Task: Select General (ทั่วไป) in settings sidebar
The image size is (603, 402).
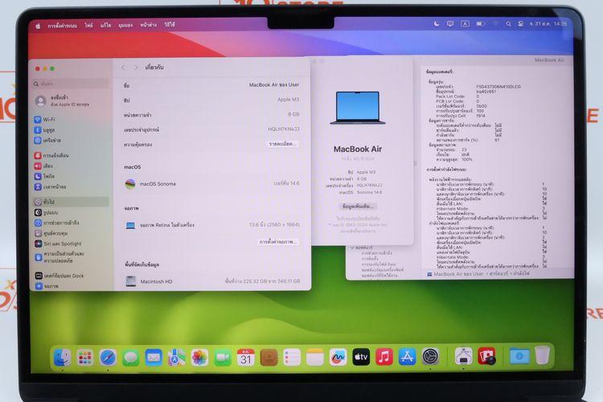Action: 71,202
